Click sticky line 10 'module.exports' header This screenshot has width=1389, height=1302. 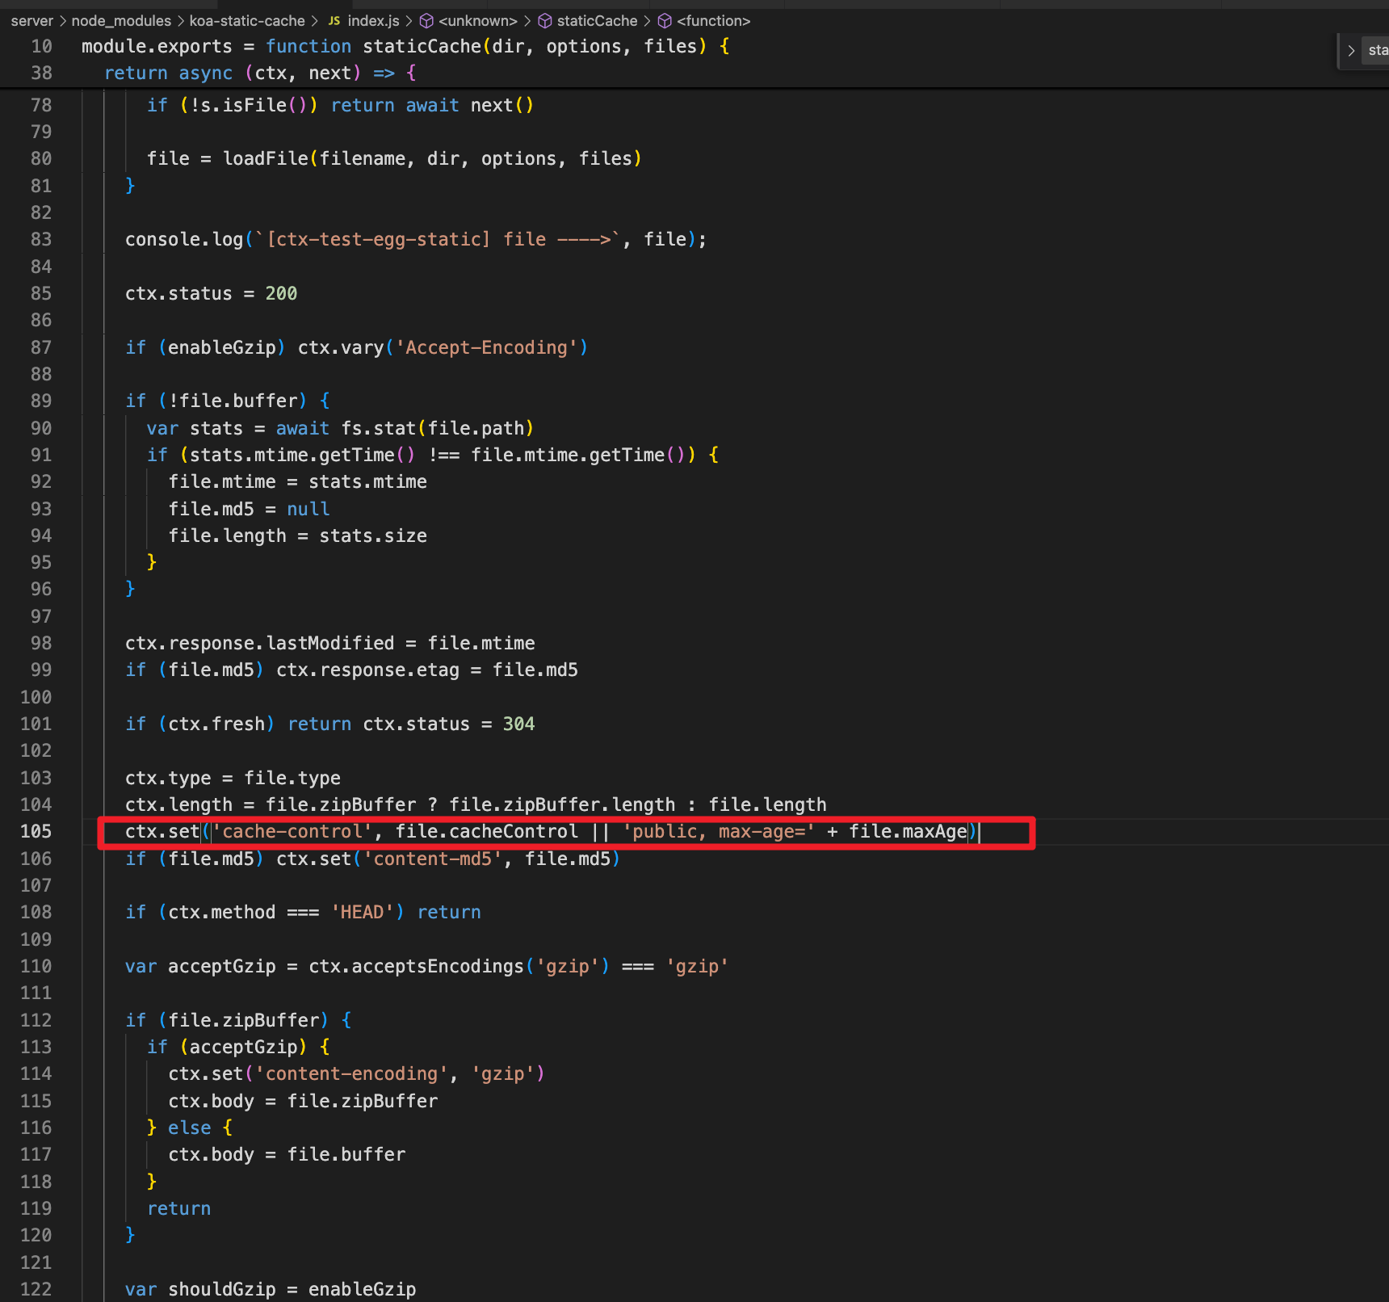(405, 47)
